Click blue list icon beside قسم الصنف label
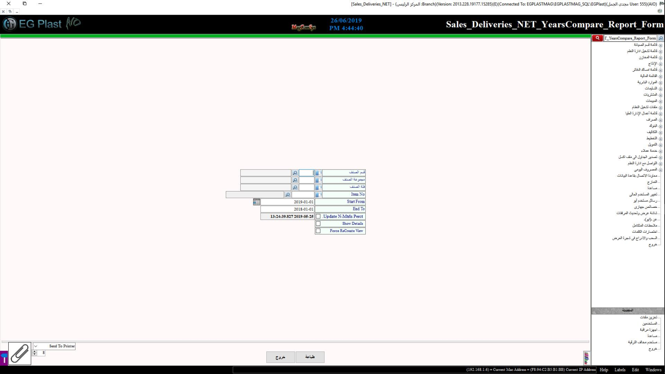 tap(318, 173)
